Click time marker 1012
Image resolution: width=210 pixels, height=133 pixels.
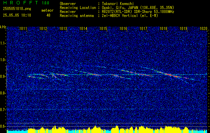(43, 29)
